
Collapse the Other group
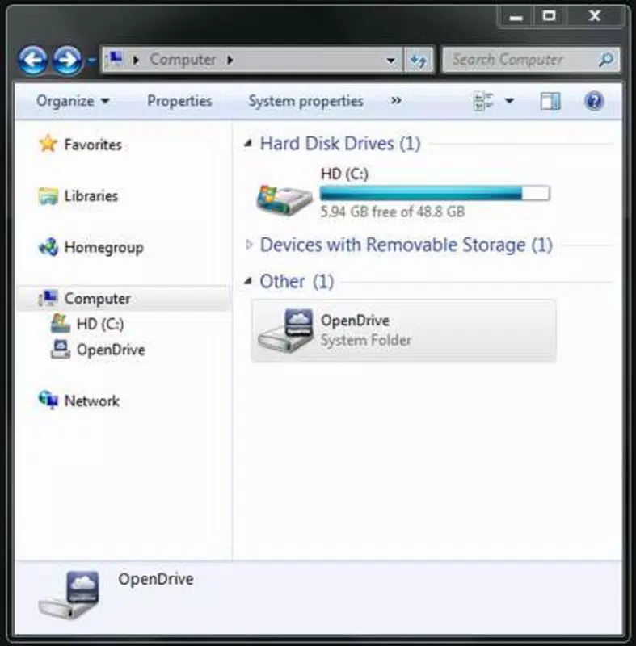coord(248,281)
